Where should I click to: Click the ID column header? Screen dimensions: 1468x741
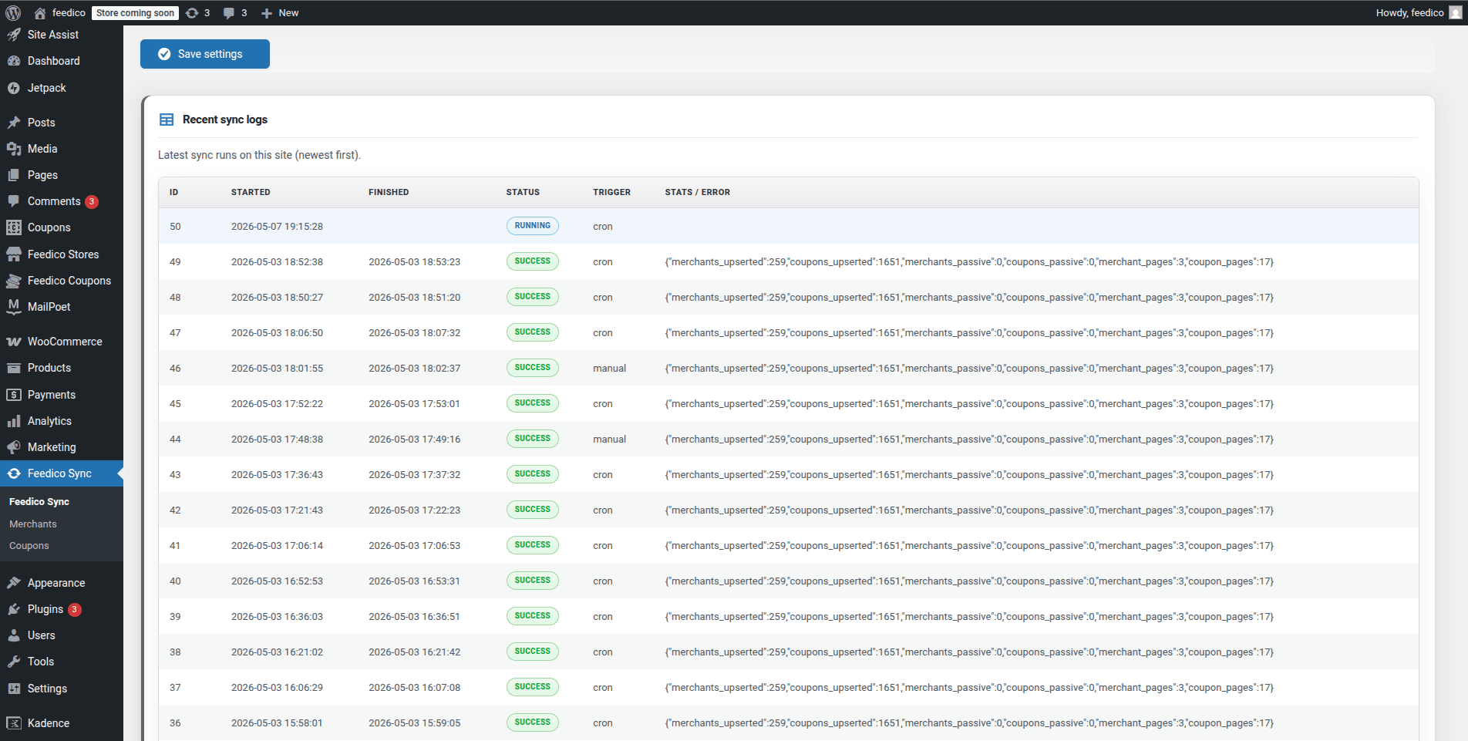pos(173,192)
